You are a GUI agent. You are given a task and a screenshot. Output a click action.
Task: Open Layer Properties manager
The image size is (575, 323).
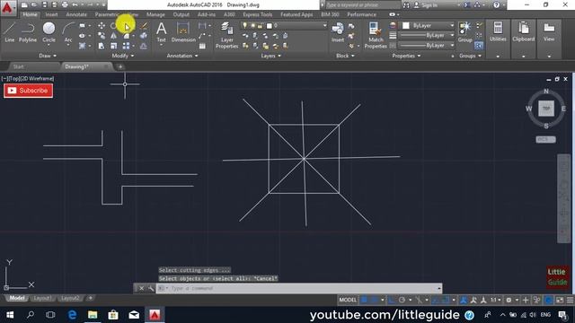tap(227, 35)
